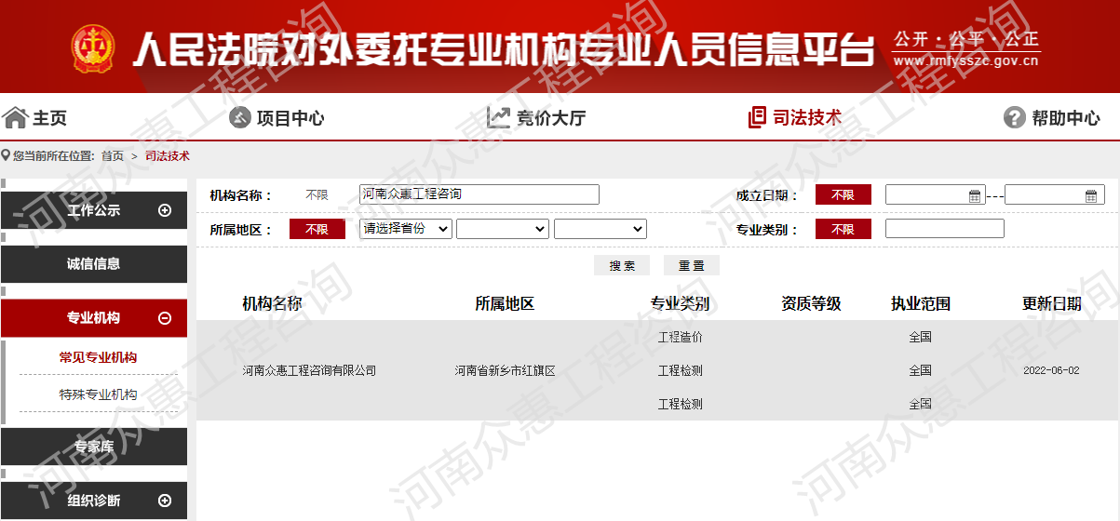Screen dimensions: 1120x521
Task: Click the question mark icon for 帮助中心
Action: click(x=1014, y=118)
